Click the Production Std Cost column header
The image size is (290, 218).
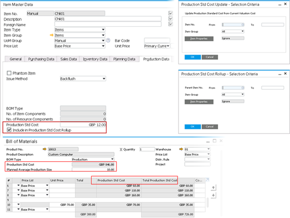pos(119,180)
